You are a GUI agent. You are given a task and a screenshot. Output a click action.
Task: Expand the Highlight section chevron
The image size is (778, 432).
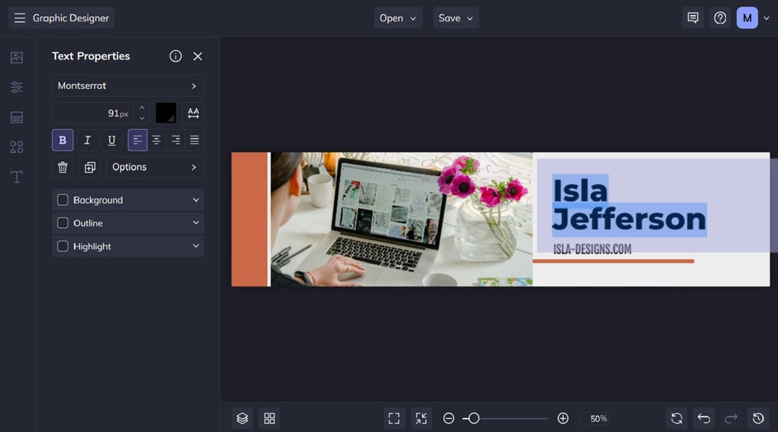tap(195, 246)
